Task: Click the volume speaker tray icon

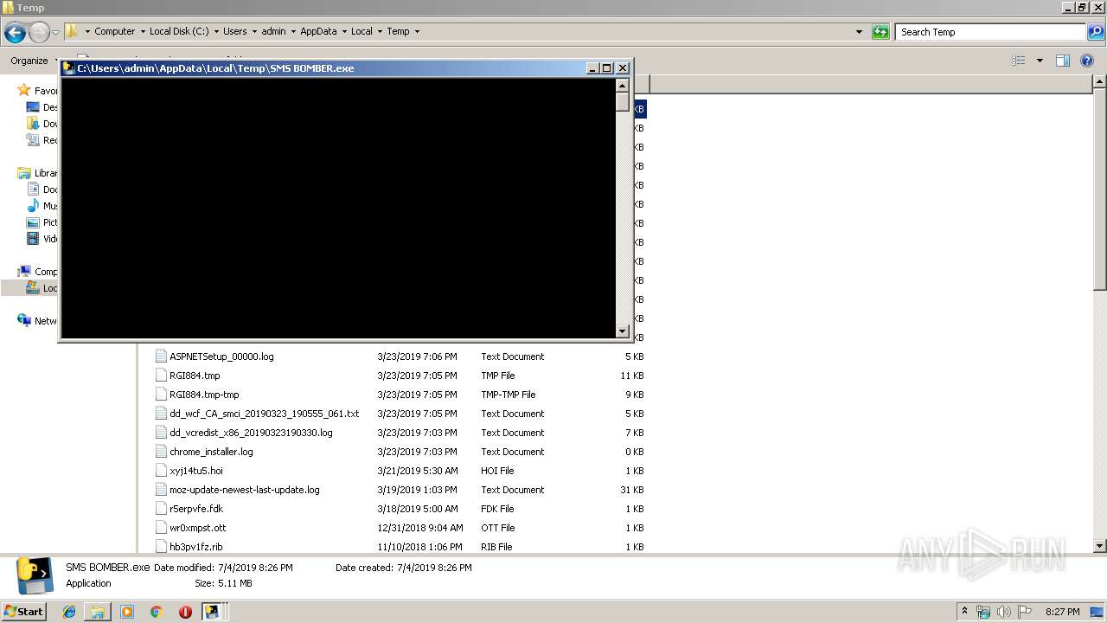Action: click(x=1004, y=612)
